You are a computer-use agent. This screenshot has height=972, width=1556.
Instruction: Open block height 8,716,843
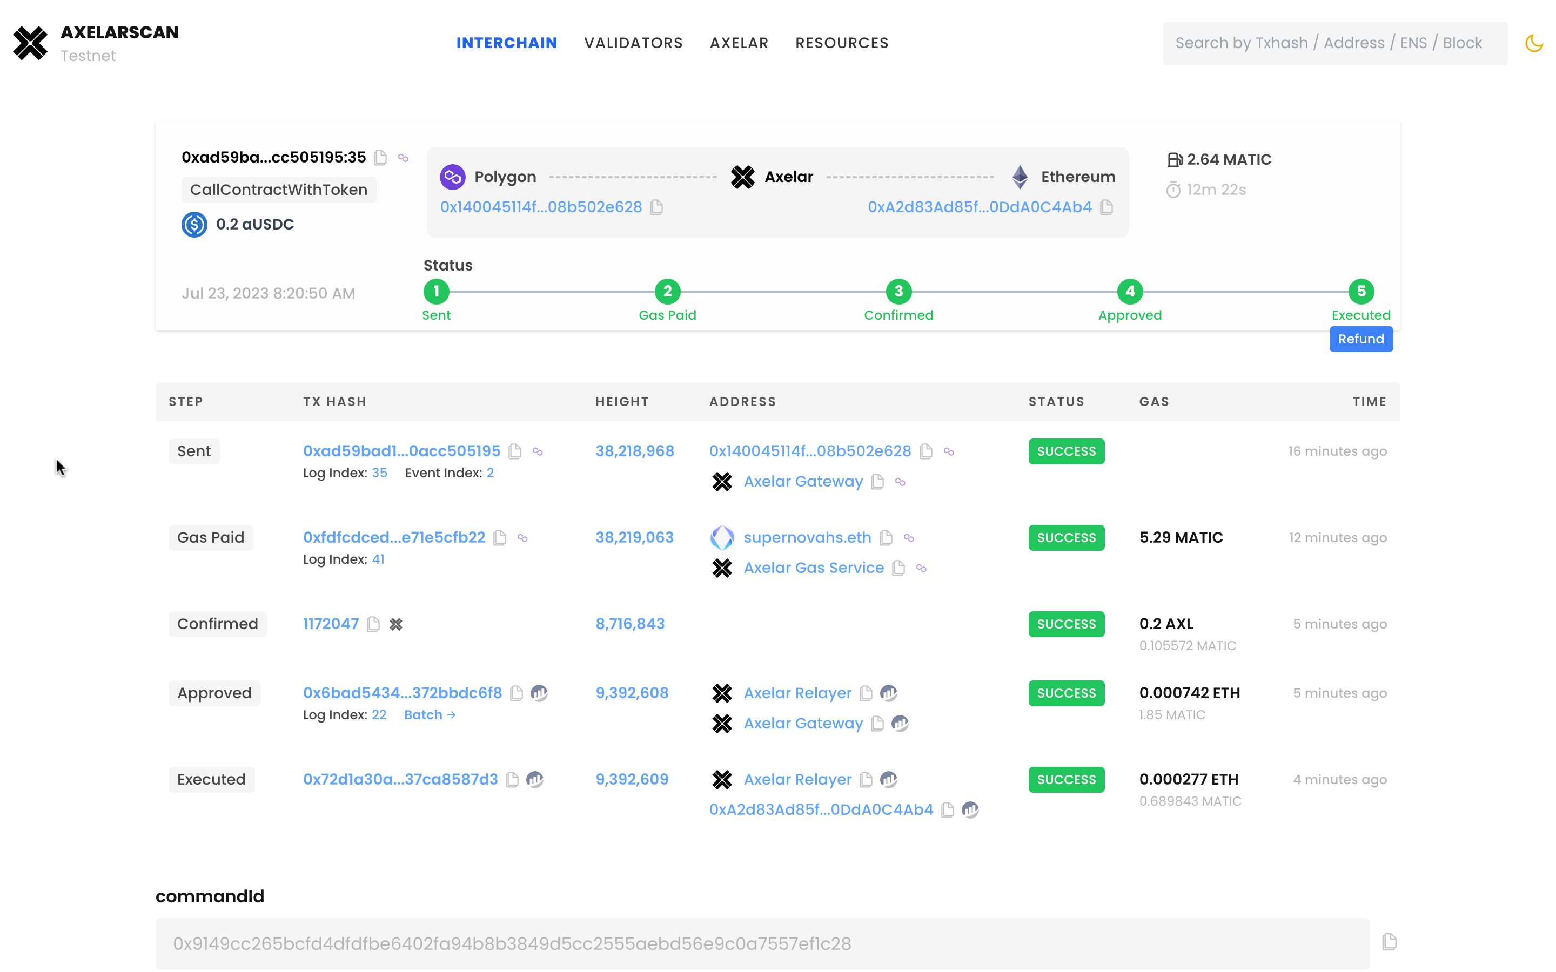point(630,624)
